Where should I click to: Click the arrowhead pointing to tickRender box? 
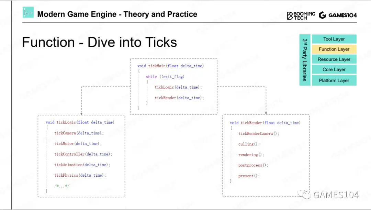[x=266, y=113]
